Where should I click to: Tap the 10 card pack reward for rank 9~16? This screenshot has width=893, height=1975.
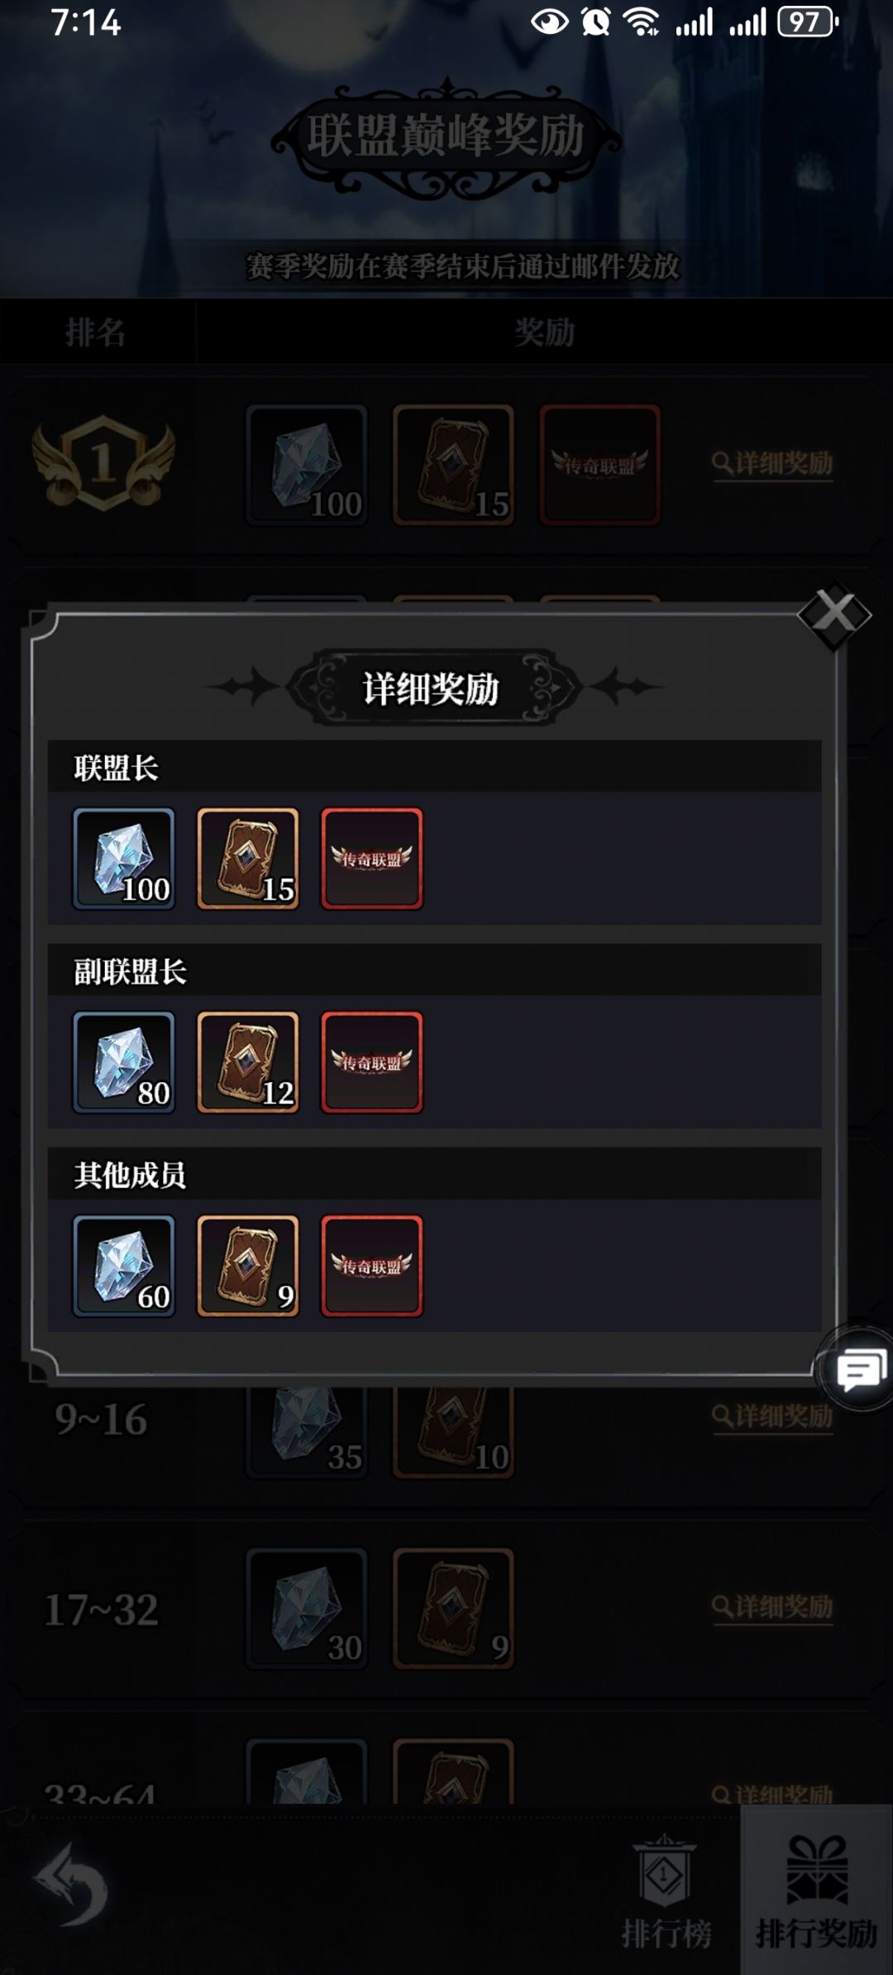453,1431
